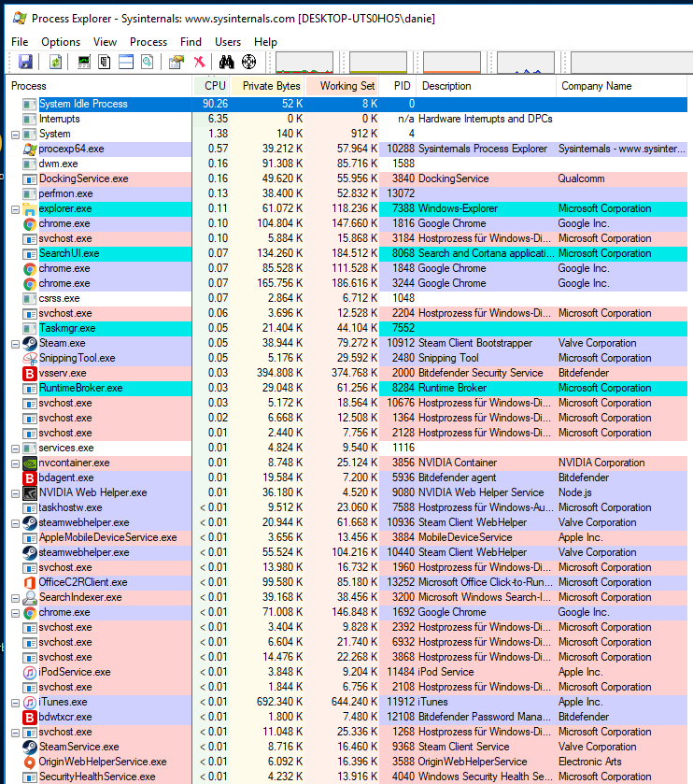Open the Users menu
The height and width of the screenshot is (784, 693).
228,42
